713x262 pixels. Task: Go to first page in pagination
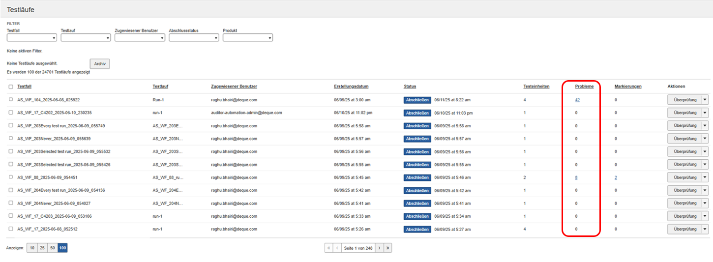coord(328,248)
